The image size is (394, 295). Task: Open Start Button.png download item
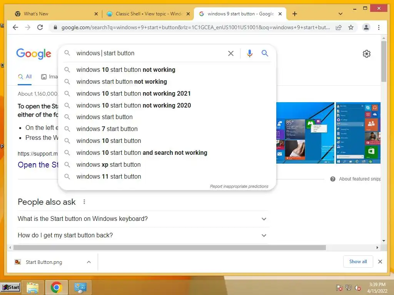tap(44, 262)
